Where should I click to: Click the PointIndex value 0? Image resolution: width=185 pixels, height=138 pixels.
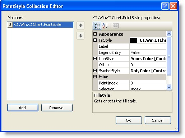(148, 83)
